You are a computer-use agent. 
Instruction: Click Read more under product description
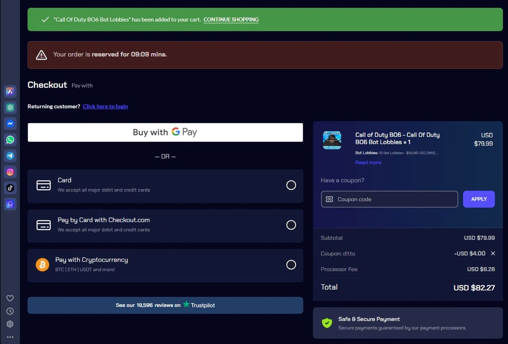point(368,162)
